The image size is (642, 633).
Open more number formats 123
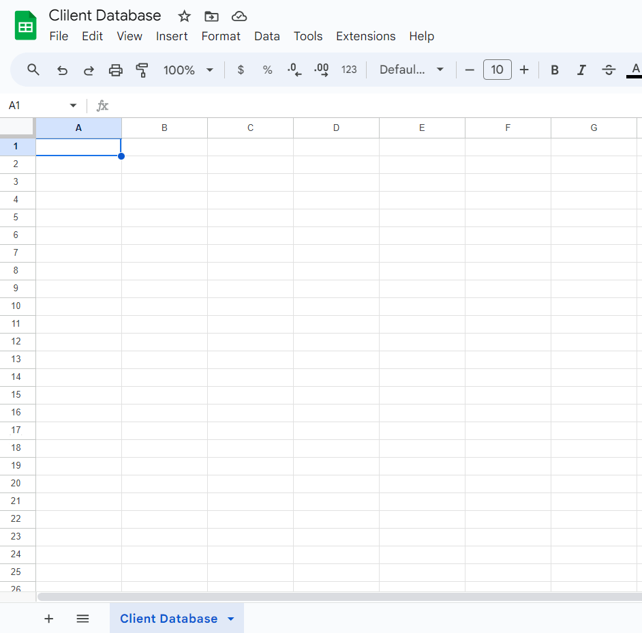(349, 70)
